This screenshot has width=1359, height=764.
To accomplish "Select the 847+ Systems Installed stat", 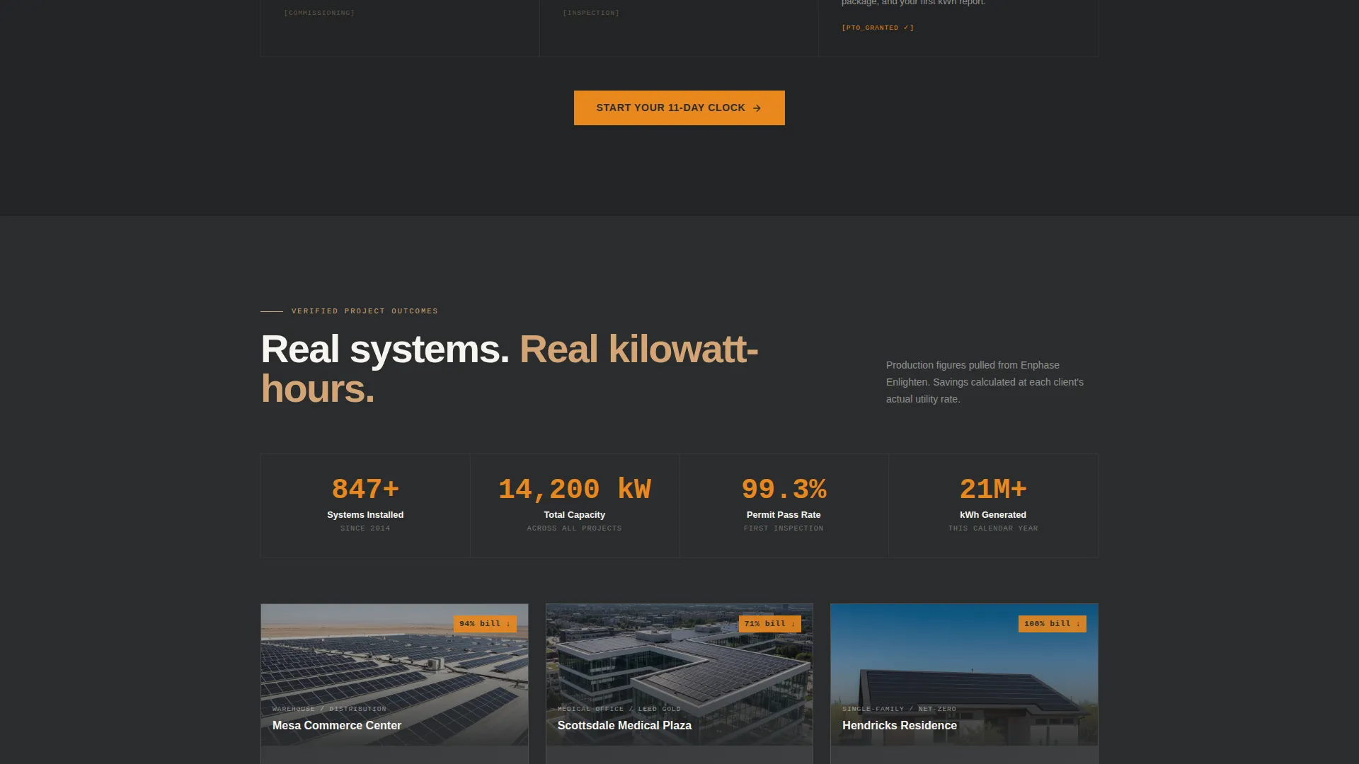I will click(x=365, y=506).
